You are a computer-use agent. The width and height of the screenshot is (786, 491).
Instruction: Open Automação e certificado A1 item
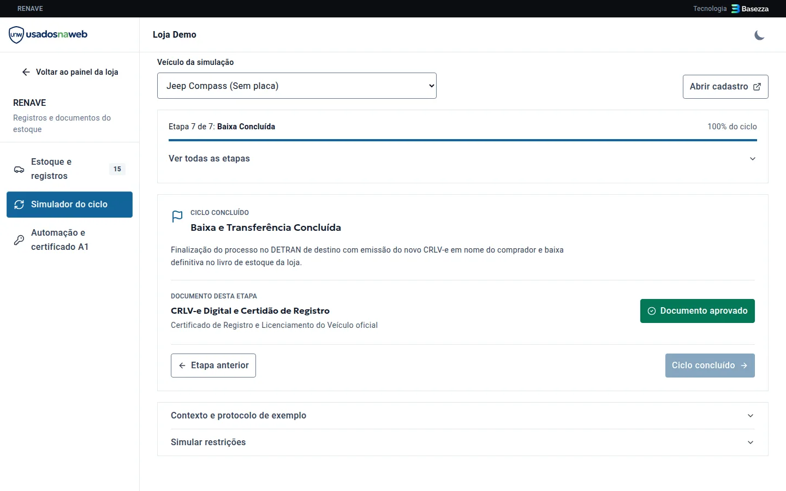[x=69, y=240]
